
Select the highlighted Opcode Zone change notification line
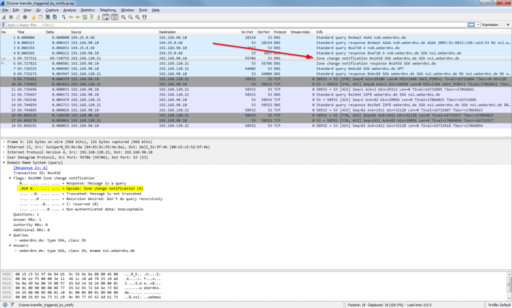point(80,188)
